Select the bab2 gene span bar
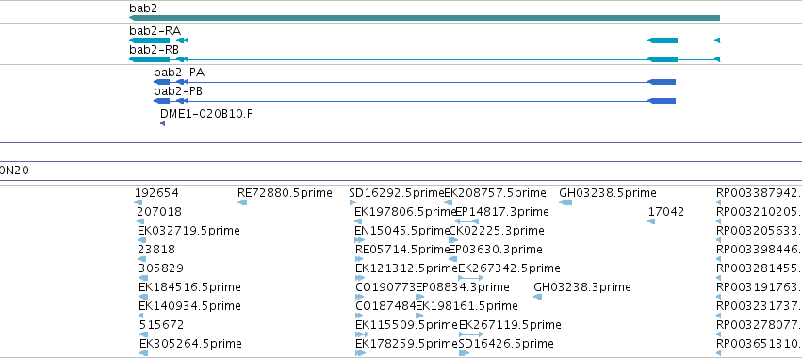 tap(424, 18)
